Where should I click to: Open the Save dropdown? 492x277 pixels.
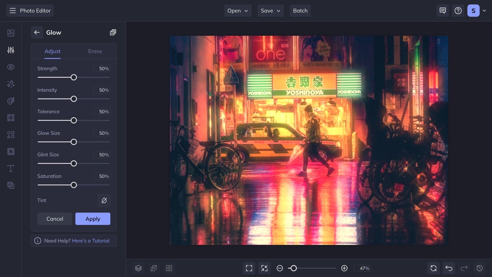pyautogui.click(x=270, y=10)
